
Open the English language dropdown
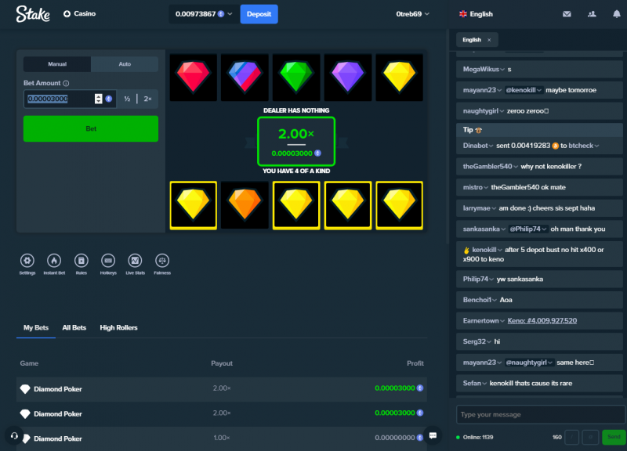(x=477, y=14)
